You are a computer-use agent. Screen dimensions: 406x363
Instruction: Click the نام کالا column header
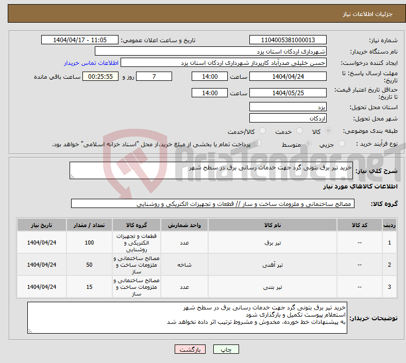[273, 225]
